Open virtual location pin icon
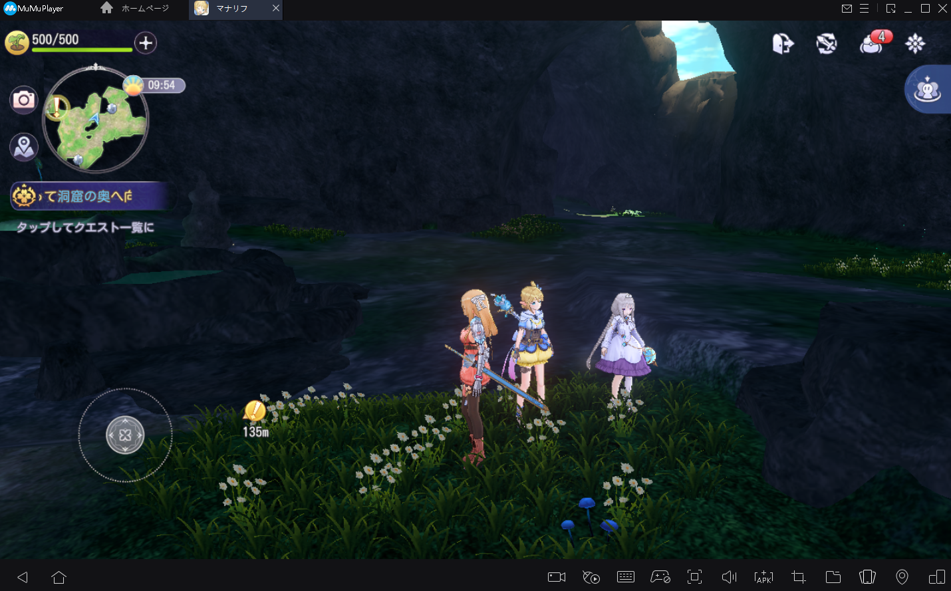The height and width of the screenshot is (591, 951). click(x=902, y=577)
